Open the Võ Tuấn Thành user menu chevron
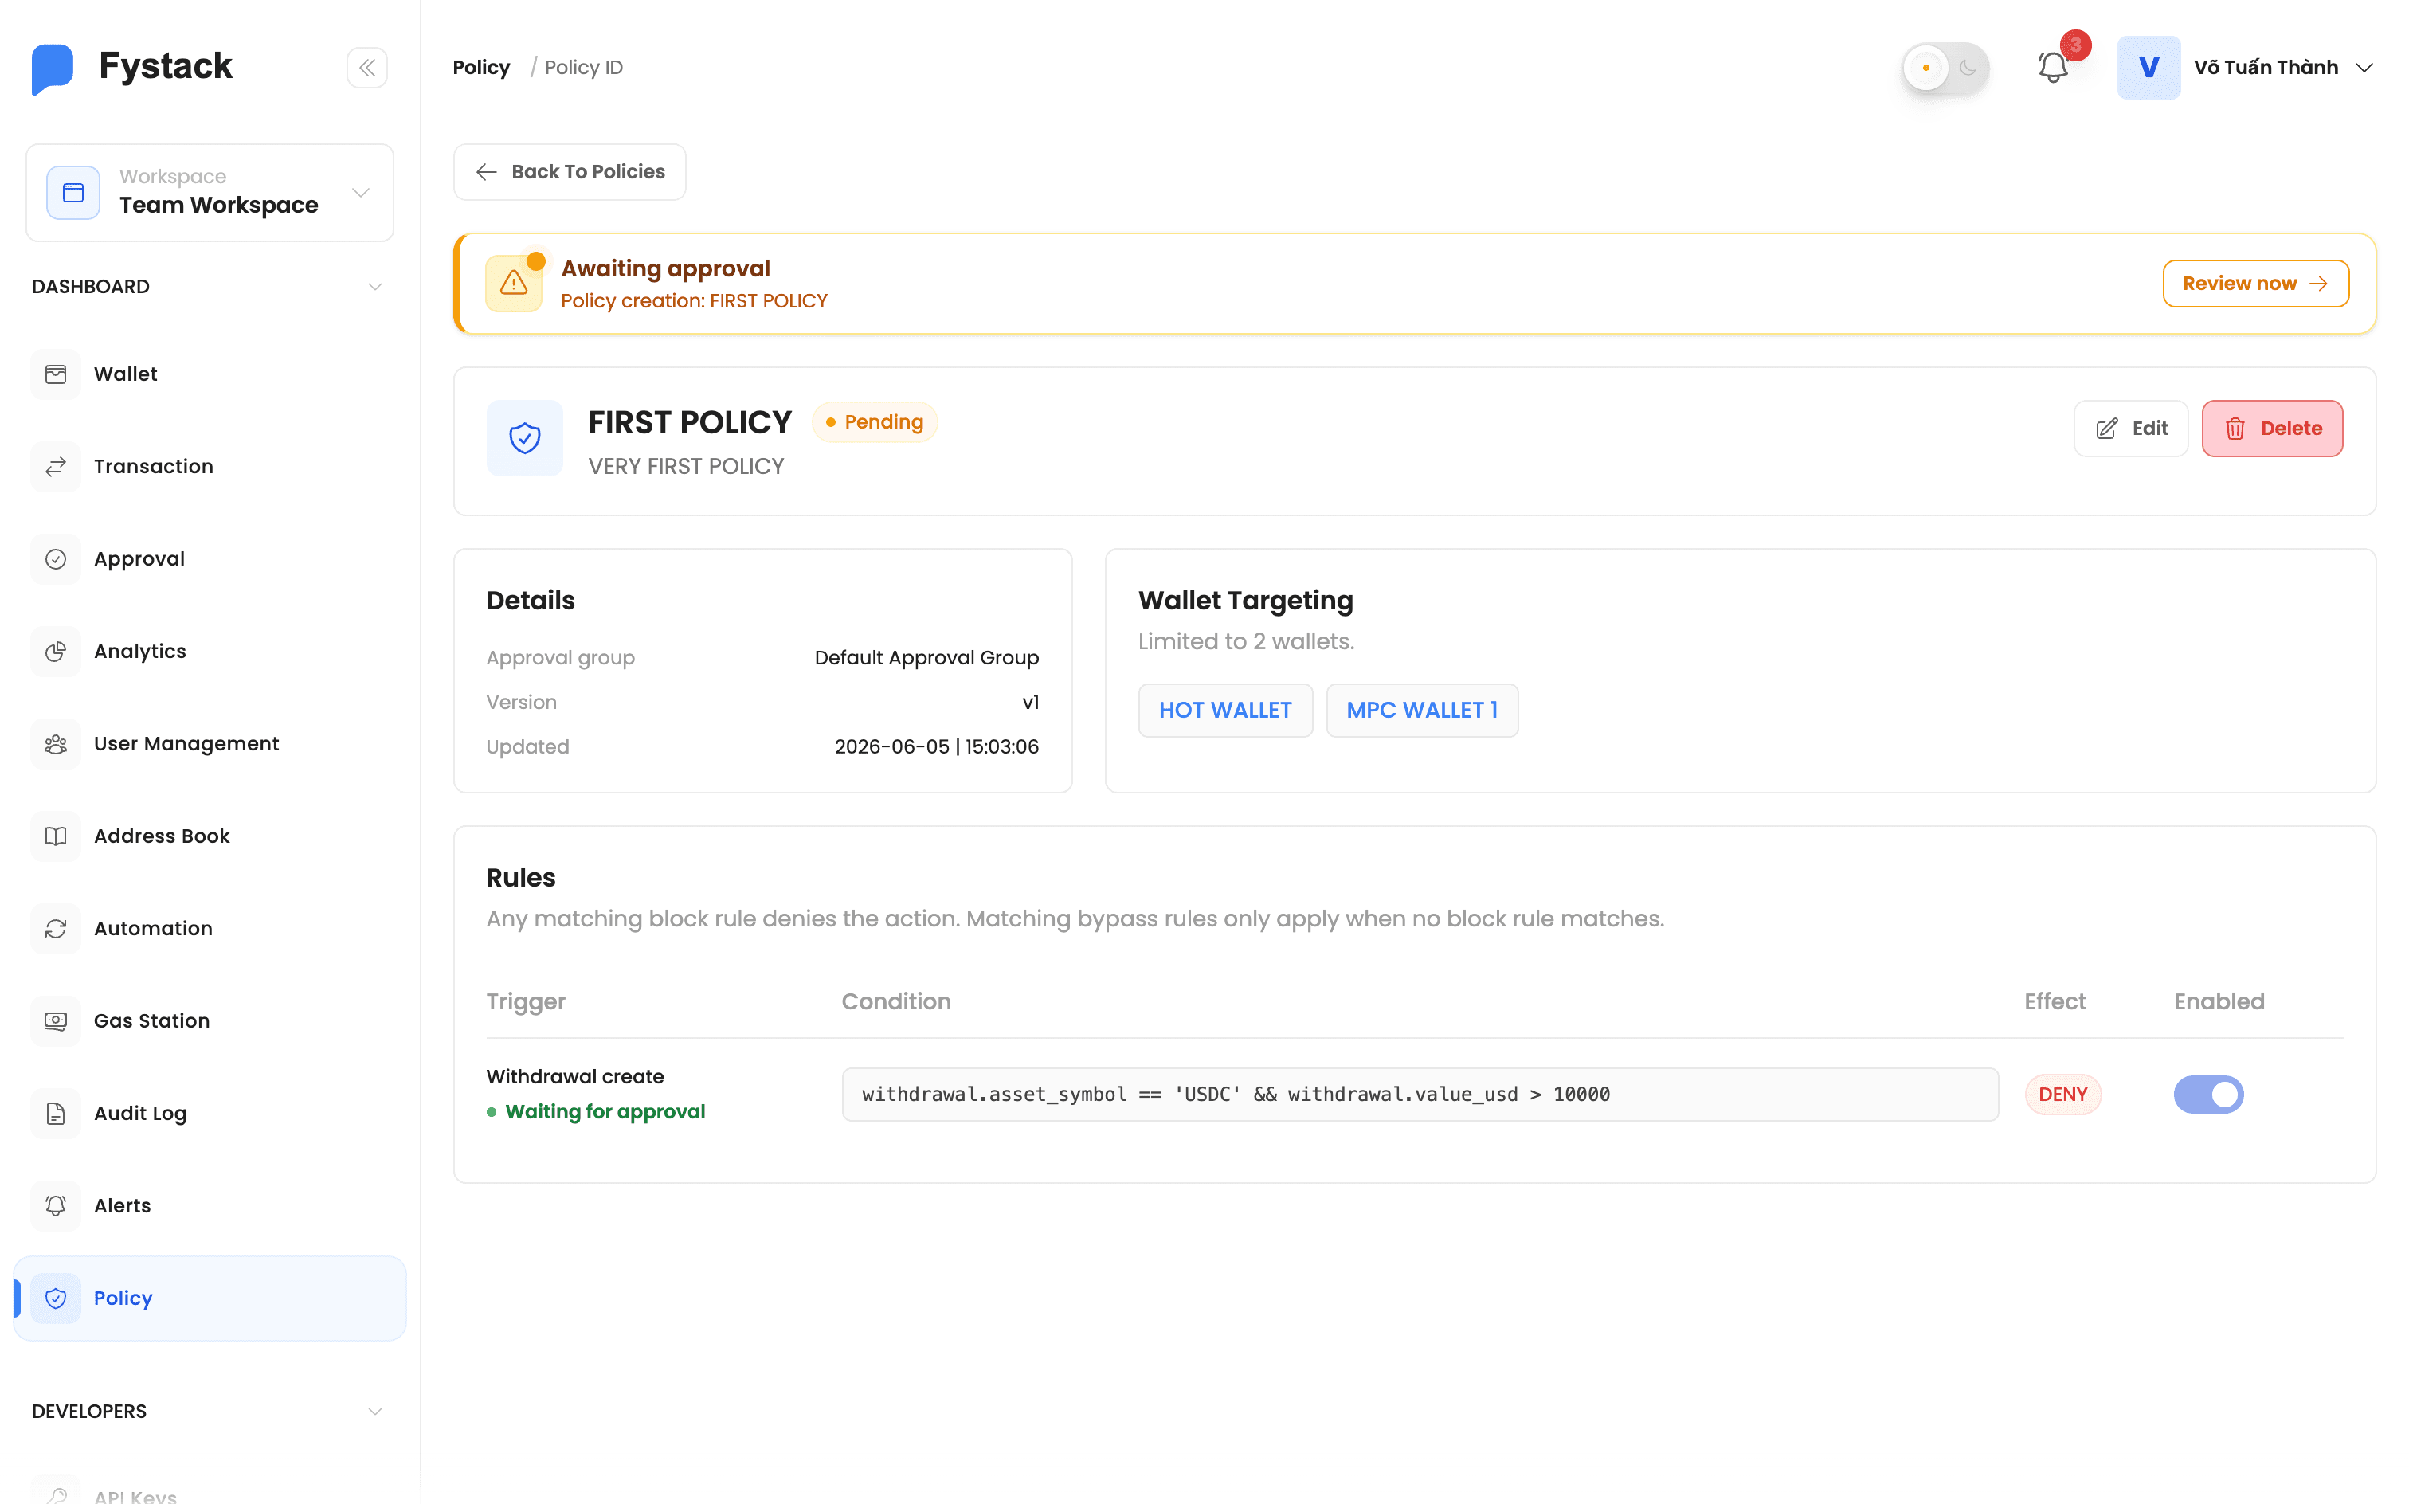 [x=2364, y=68]
